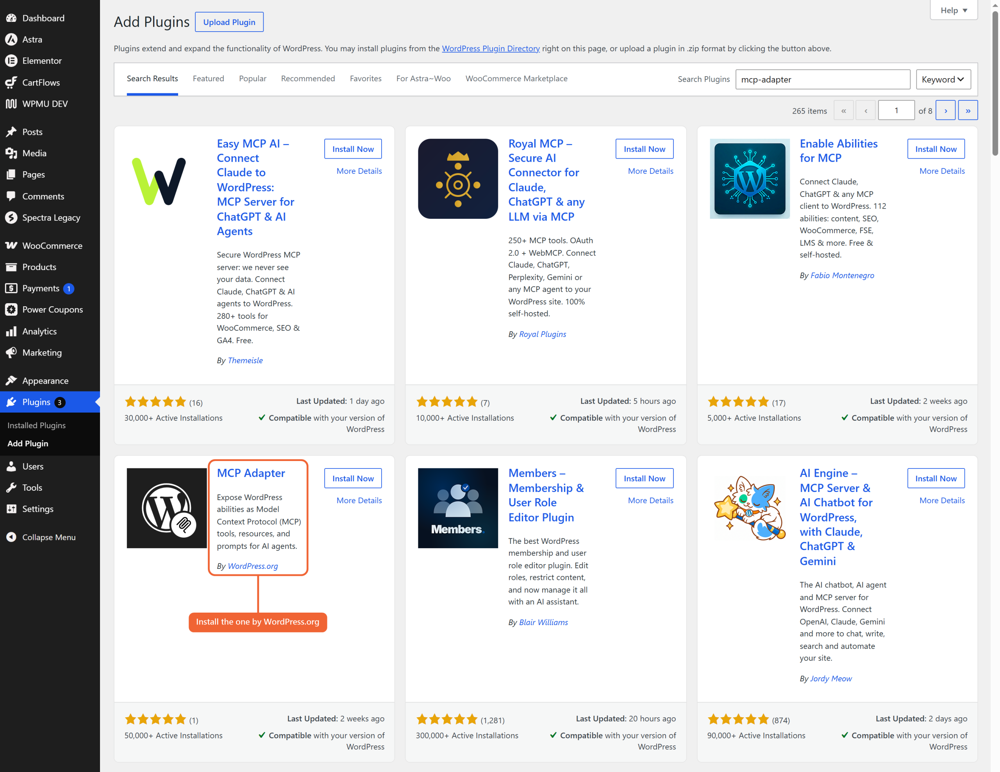Open More Details for Royal MCP
The image size is (1000, 772).
650,171
